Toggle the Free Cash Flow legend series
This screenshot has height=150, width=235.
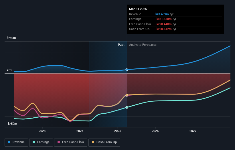tap(71, 142)
